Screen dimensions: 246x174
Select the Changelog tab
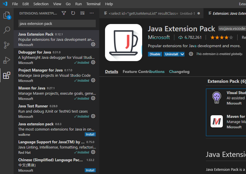[x=179, y=72]
